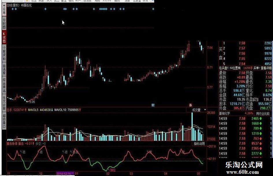
Task: Select the buy level 4 row at 7.55
Action: pyautogui.click(x=247, y=59)
